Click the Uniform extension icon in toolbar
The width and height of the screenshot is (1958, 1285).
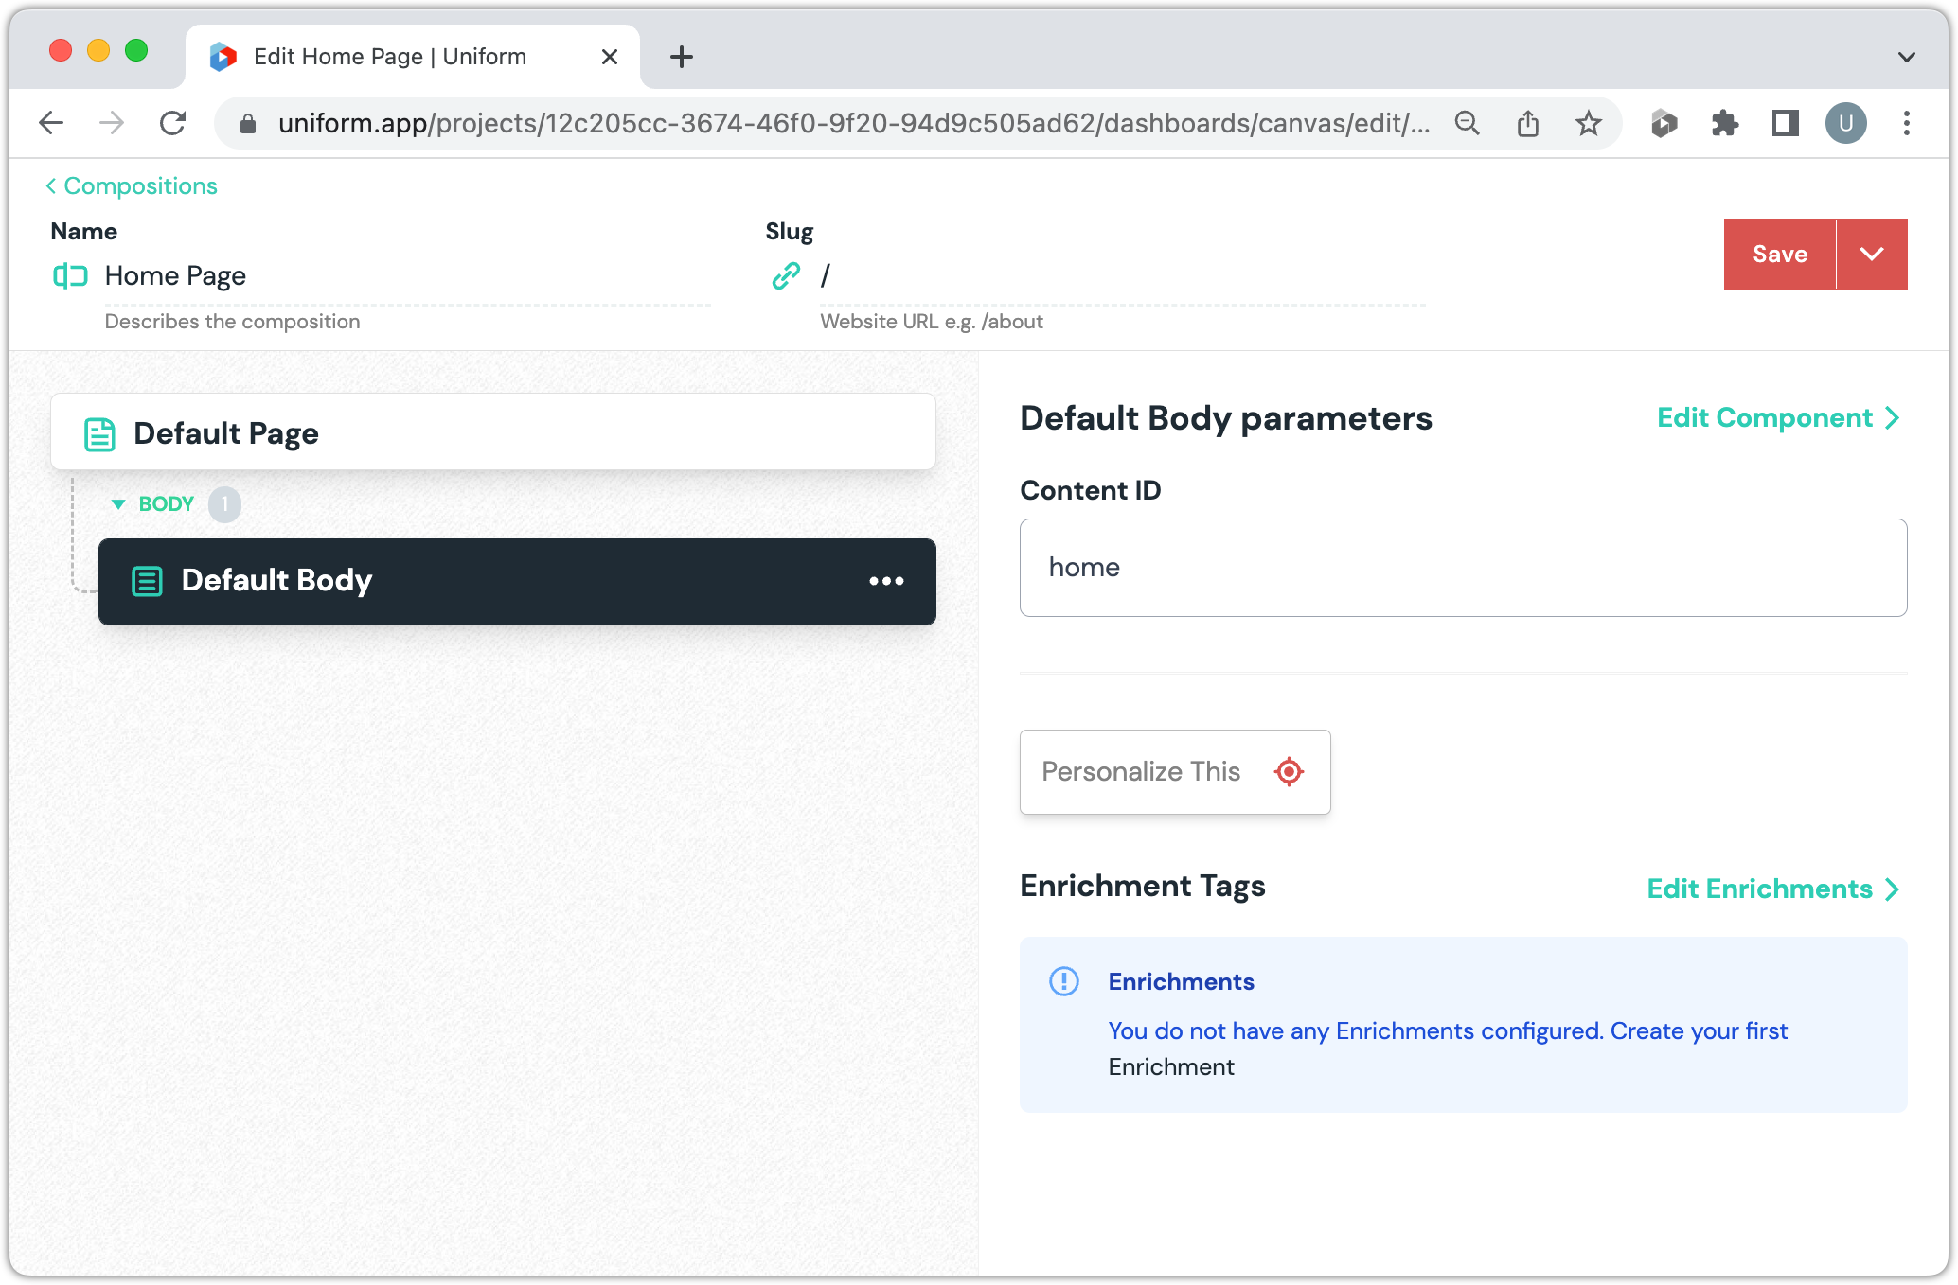1664,123
